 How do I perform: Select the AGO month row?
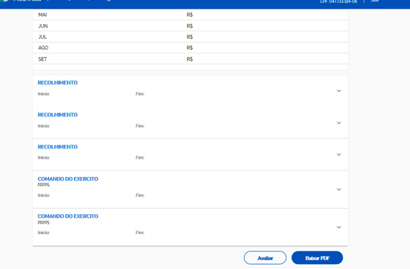[190, 48]
